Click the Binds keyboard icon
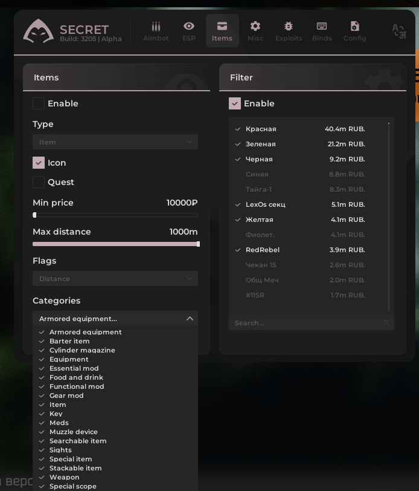This screenshot has width=419, height=491. pyautogui.click(x=322, y=26)
